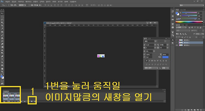Toggle underline style in Character panel

[163, 61]
